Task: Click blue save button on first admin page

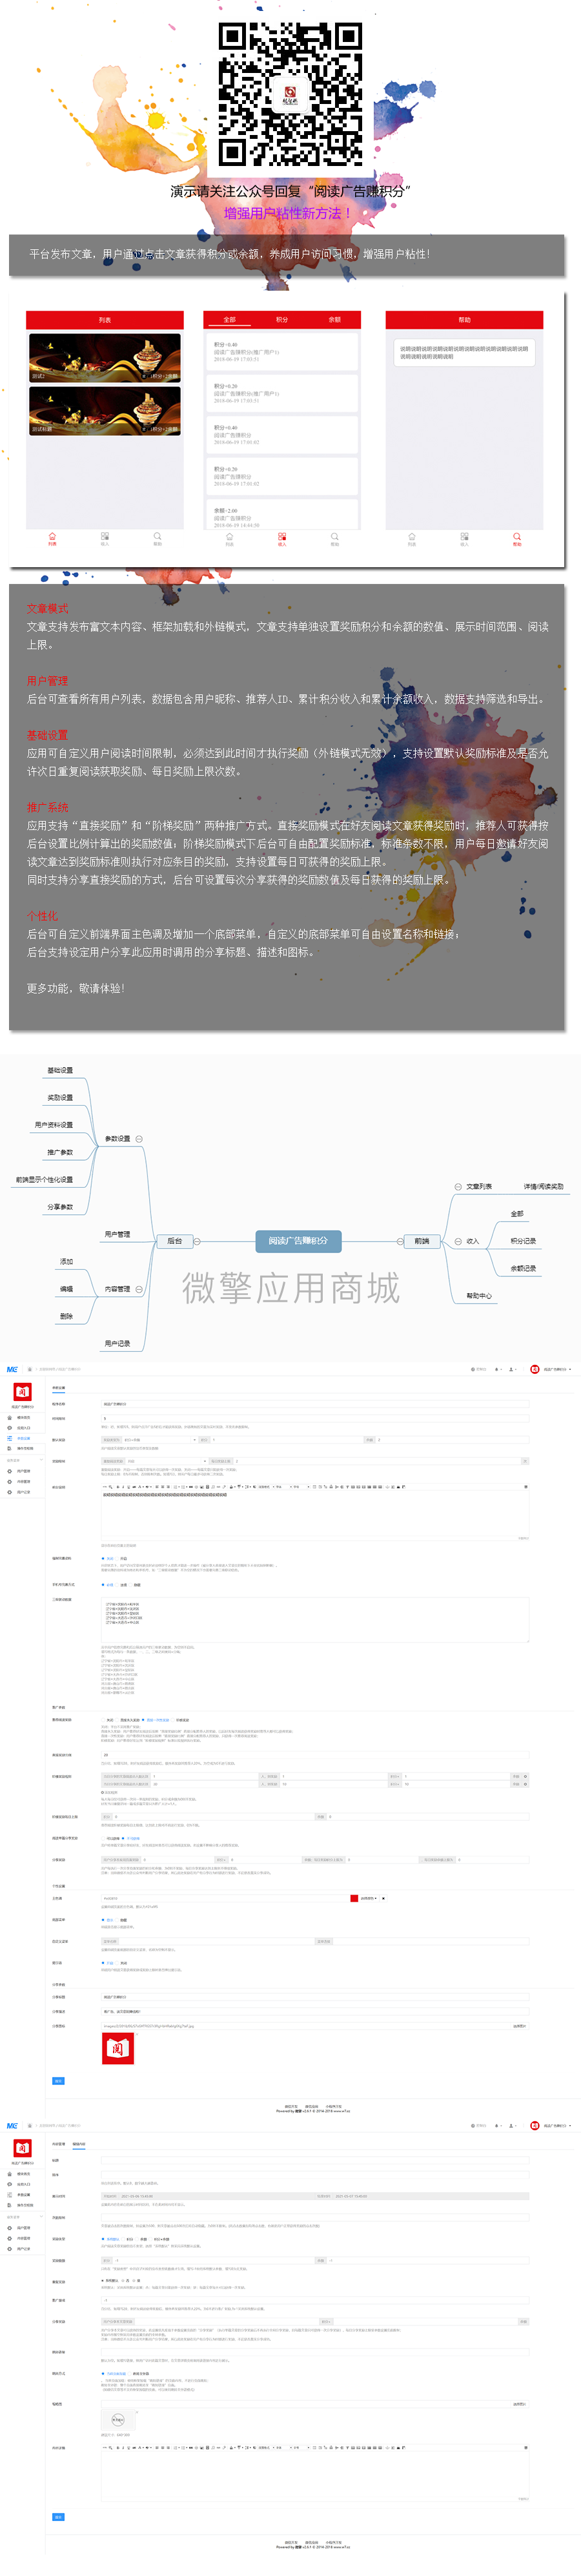Action: point(58,2081)
